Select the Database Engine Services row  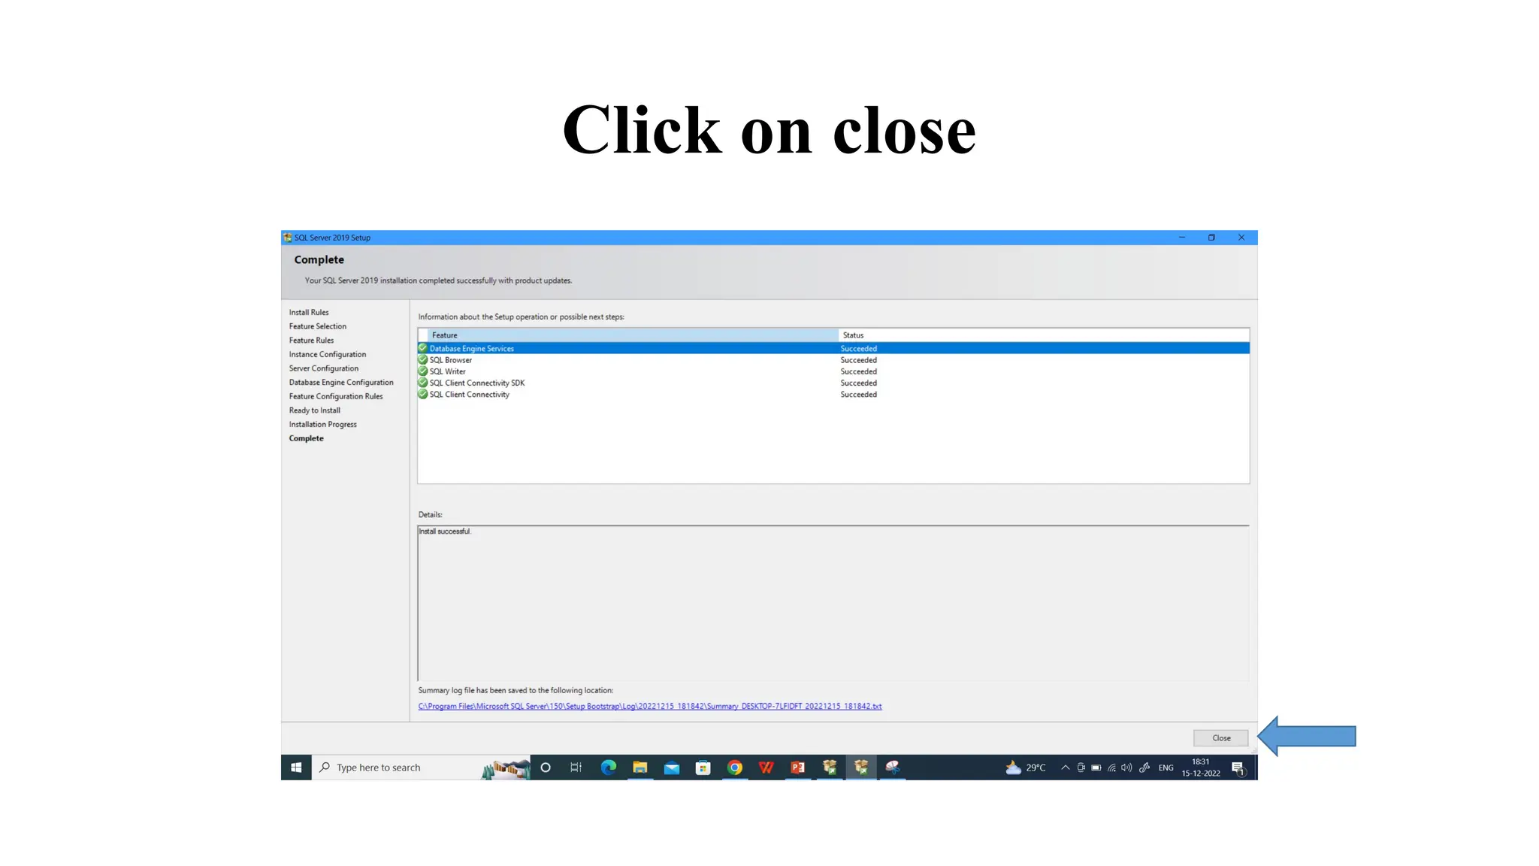point(833,349)
